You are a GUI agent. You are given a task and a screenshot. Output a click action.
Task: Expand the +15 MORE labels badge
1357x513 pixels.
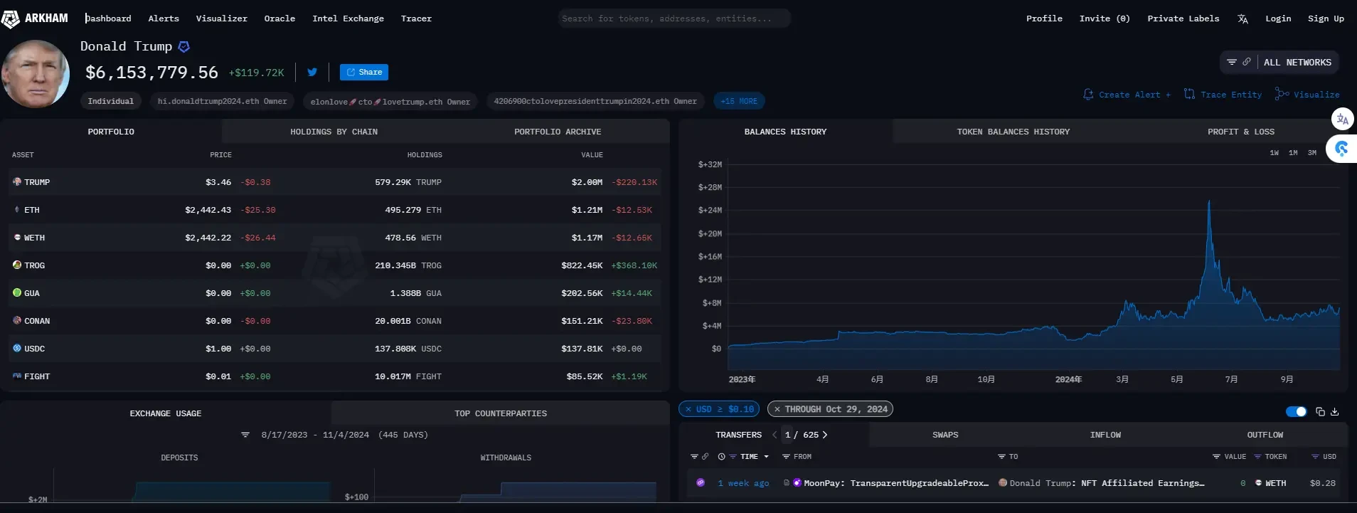pyautogui.click(x=738, y=101)
